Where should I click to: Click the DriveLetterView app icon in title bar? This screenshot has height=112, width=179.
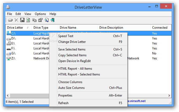pos(8,7)
